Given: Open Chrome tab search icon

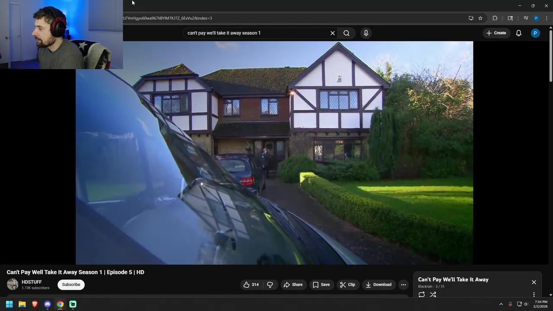Looking at the screenshot, I should (510, 18).
